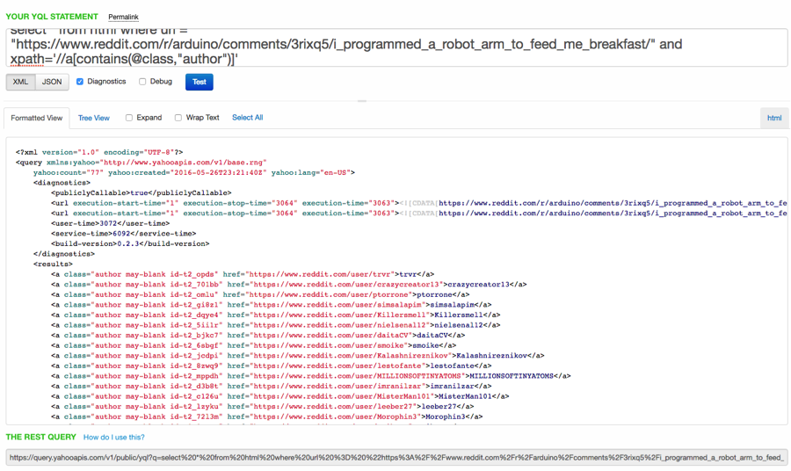Select the XML output format button
The height and width of the screenshot is (471, 791).
click(x=21, y=82)
